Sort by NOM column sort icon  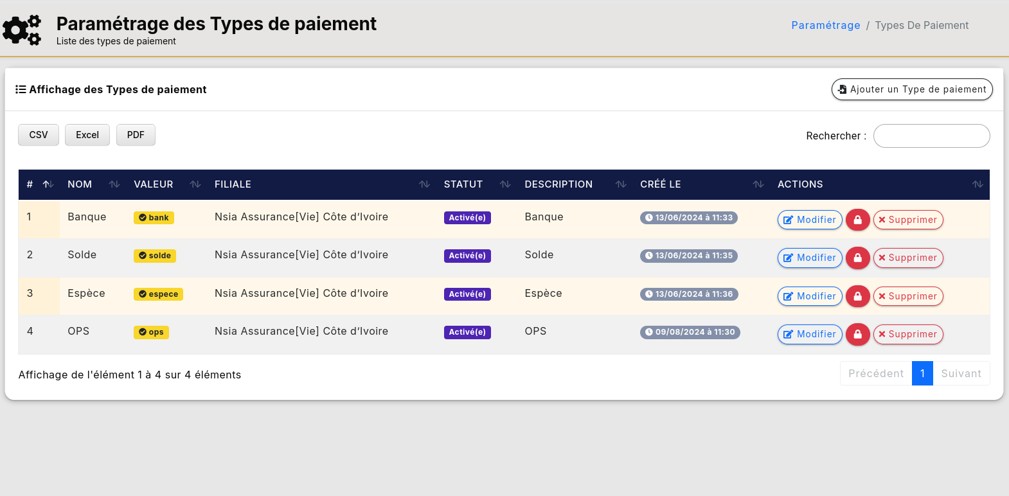tap(114, 184)
